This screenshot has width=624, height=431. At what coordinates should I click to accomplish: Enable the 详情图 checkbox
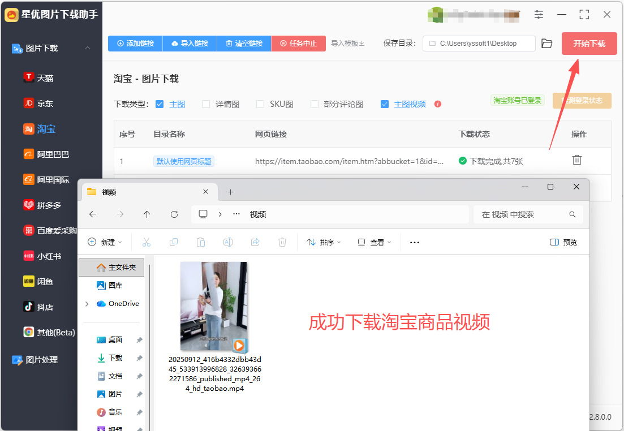(206, 104)
